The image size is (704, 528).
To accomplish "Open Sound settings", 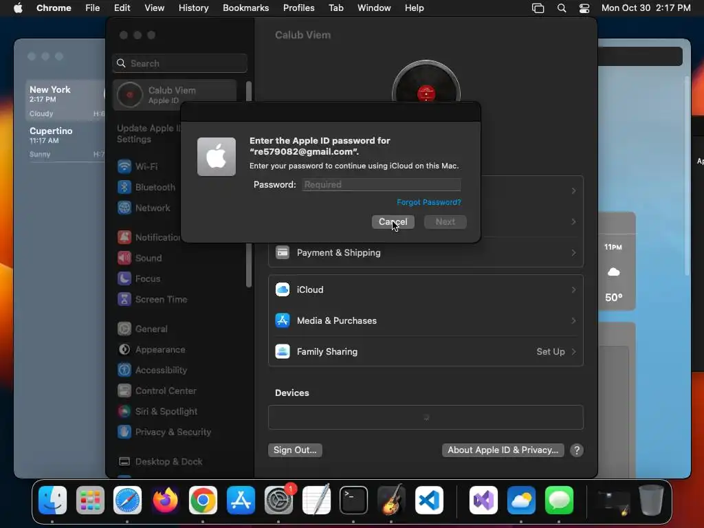I will pos(140,258).
